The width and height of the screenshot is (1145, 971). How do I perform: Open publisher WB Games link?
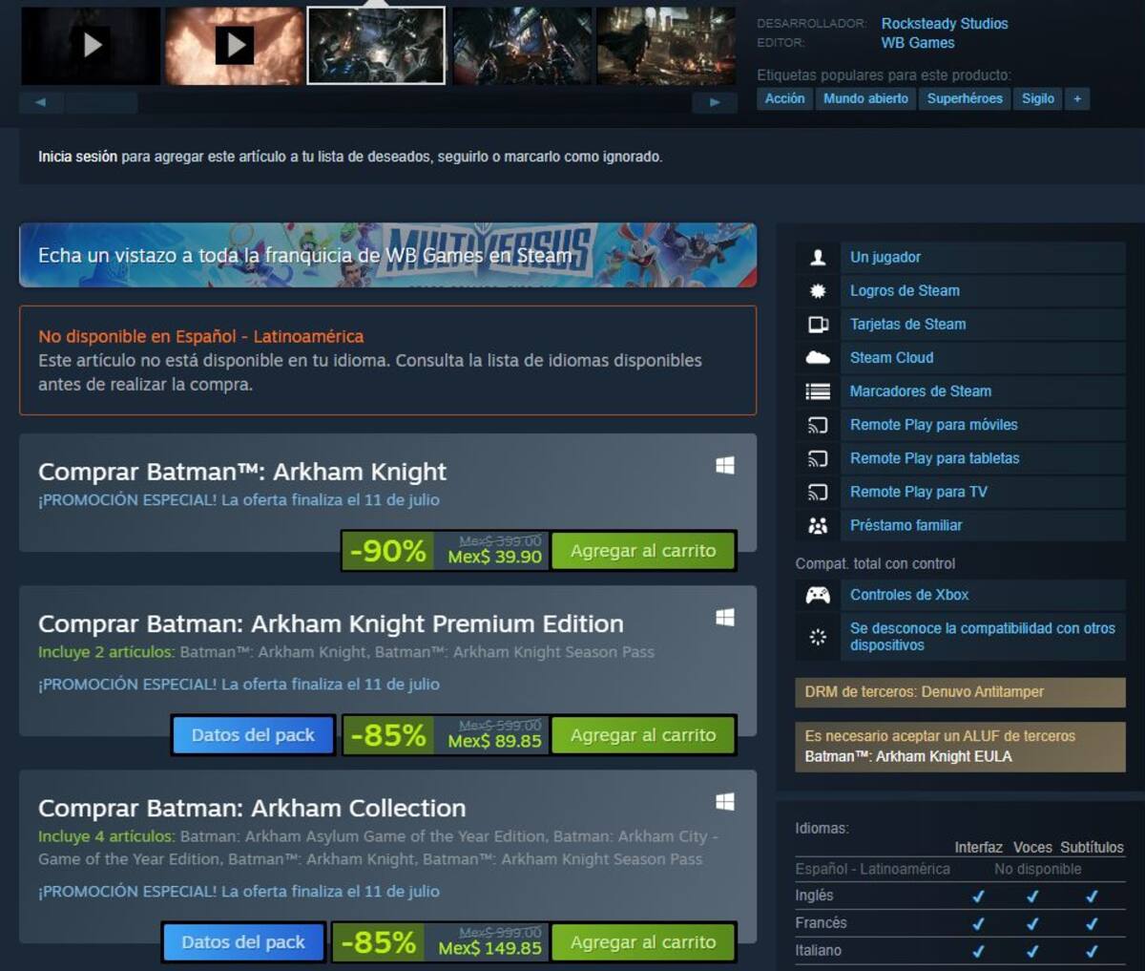pos(917,43)
